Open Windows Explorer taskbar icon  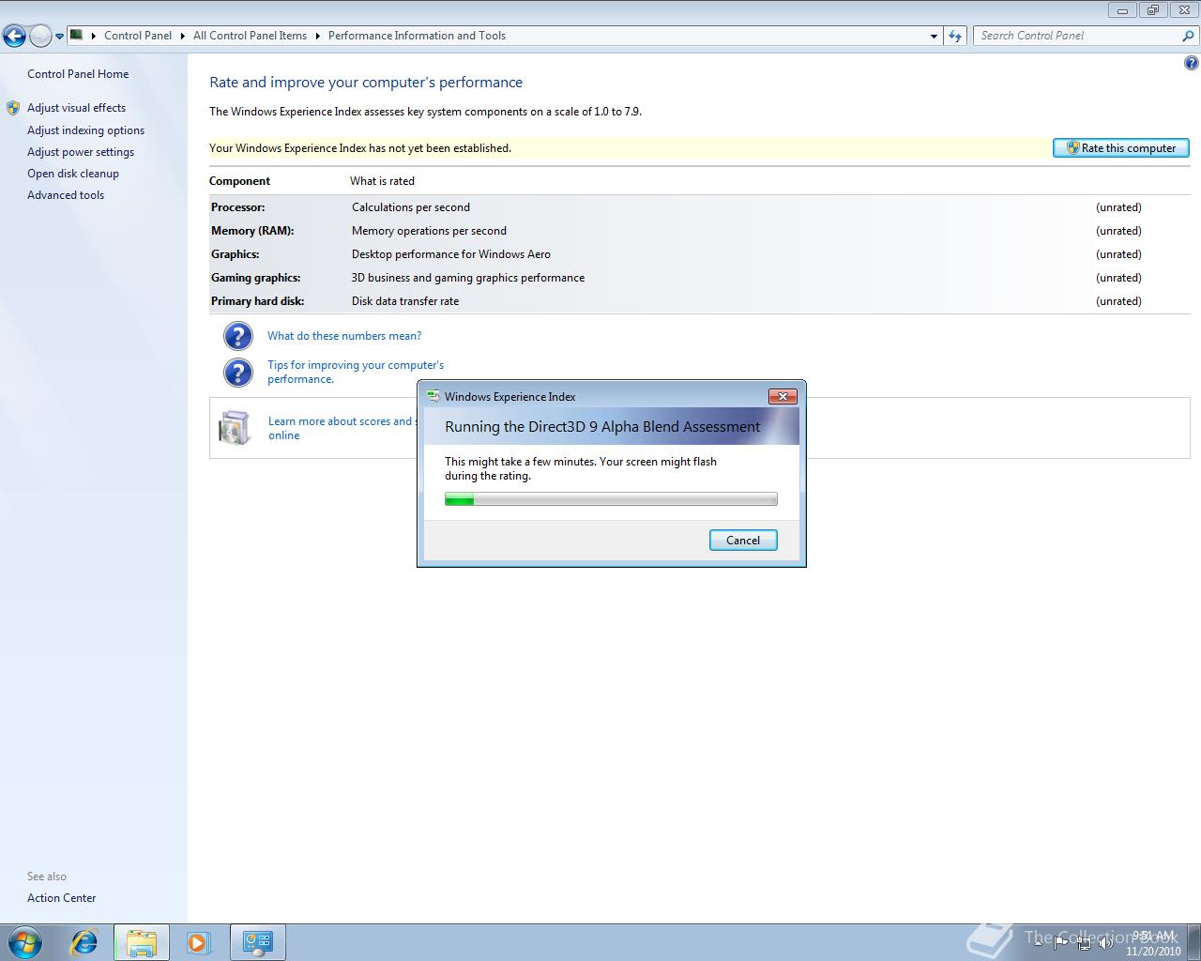coord(142,942)
